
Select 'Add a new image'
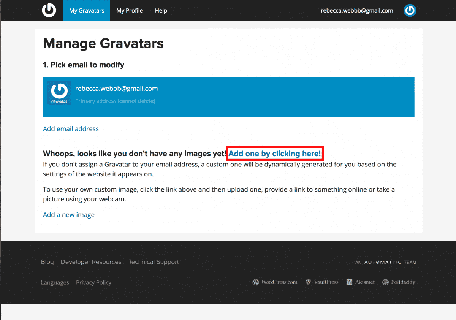click(69, 215)
